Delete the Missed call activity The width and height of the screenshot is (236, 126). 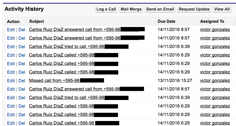tap(22, 80)
